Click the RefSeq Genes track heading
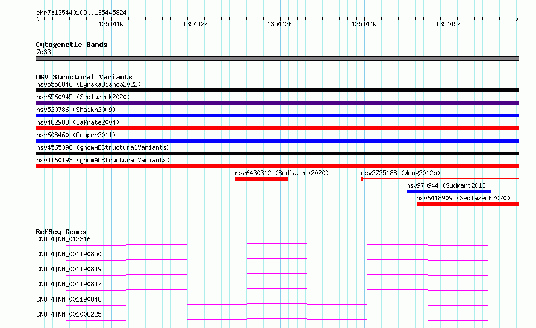The width and height of the screenshot is (536, 328). [x=61, y=232]
